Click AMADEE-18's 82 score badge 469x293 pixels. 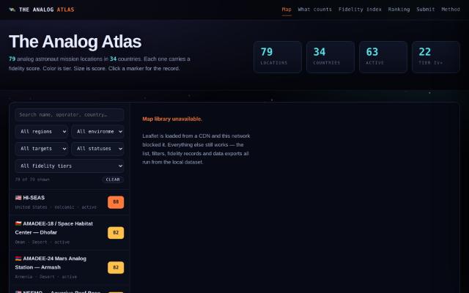116,233
